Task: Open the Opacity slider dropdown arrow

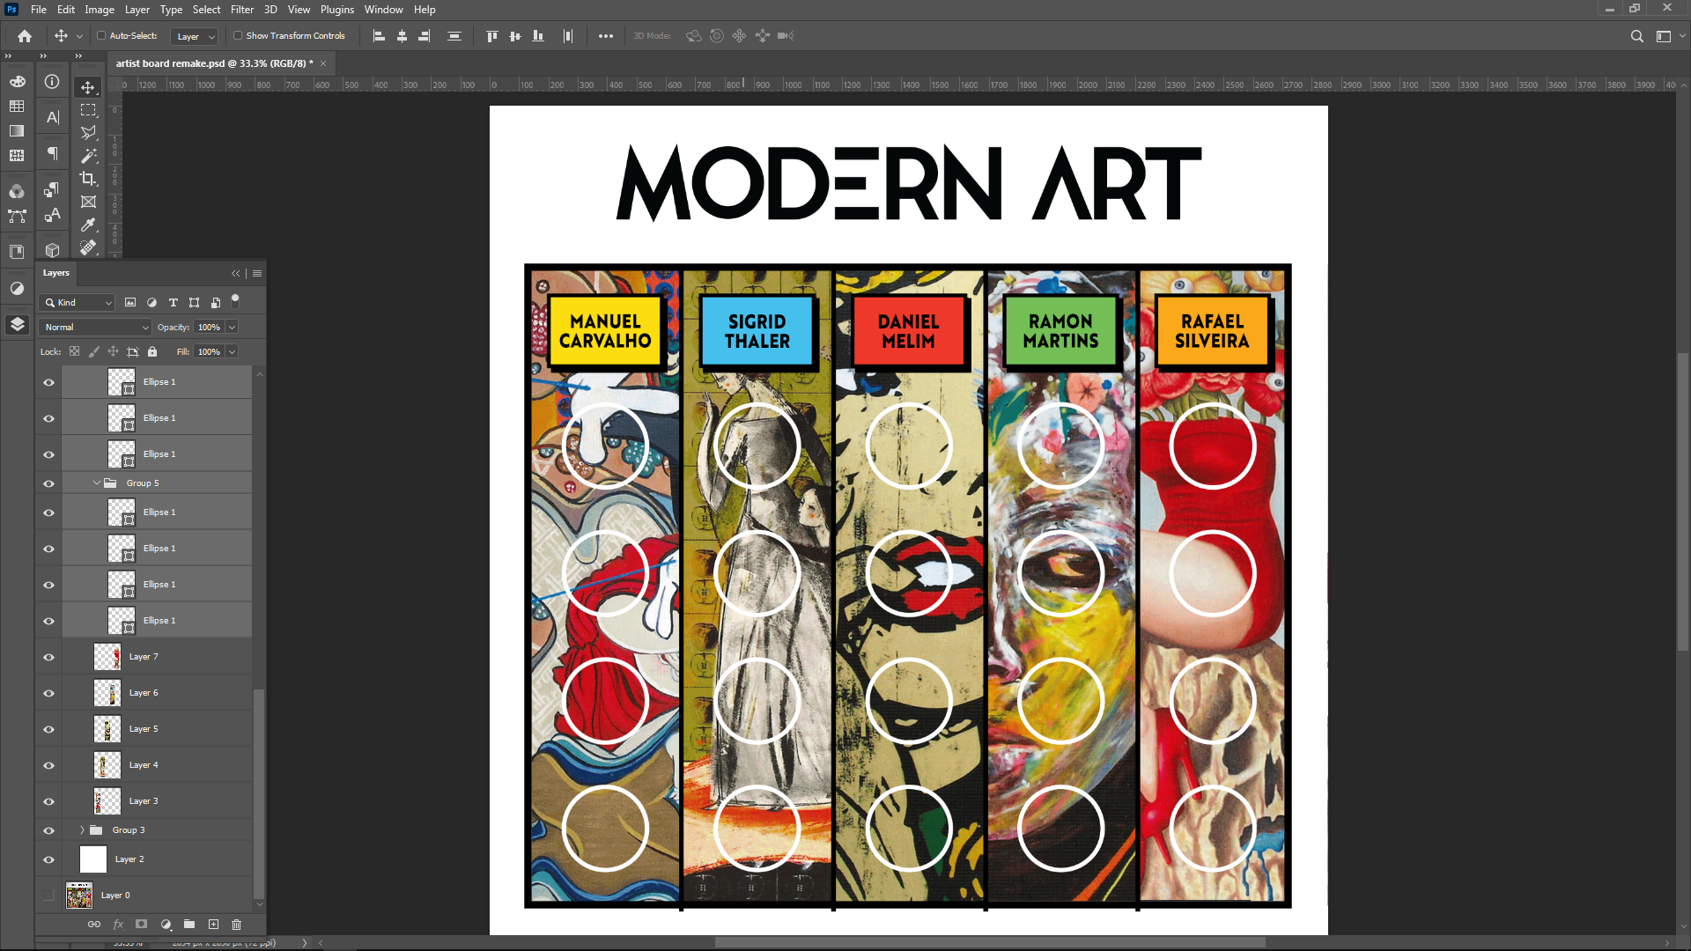Action: click(232, 328)
